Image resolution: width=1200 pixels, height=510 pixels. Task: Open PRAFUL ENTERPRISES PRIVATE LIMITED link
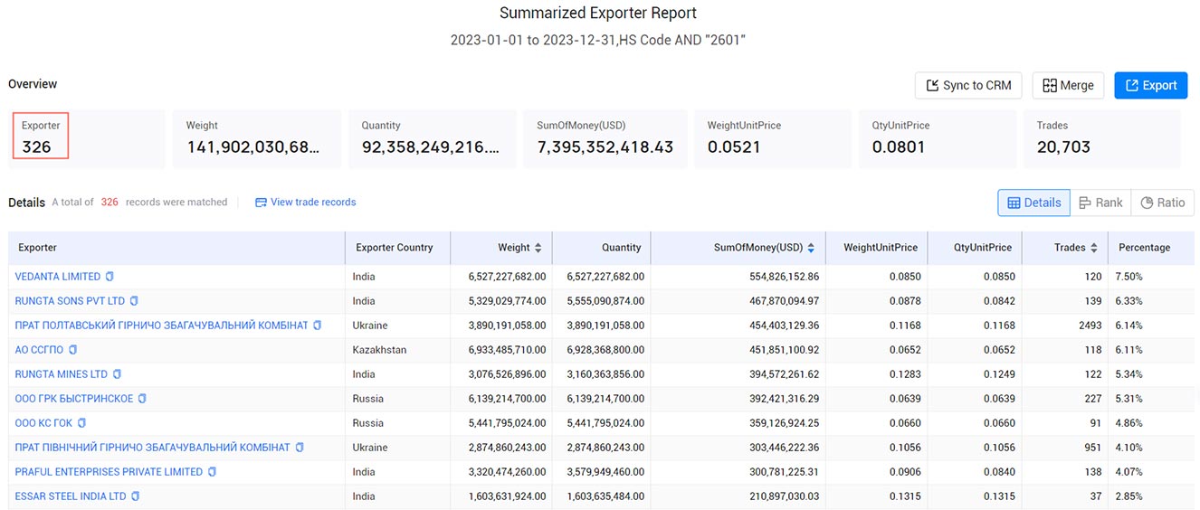[x=110, y=472]
